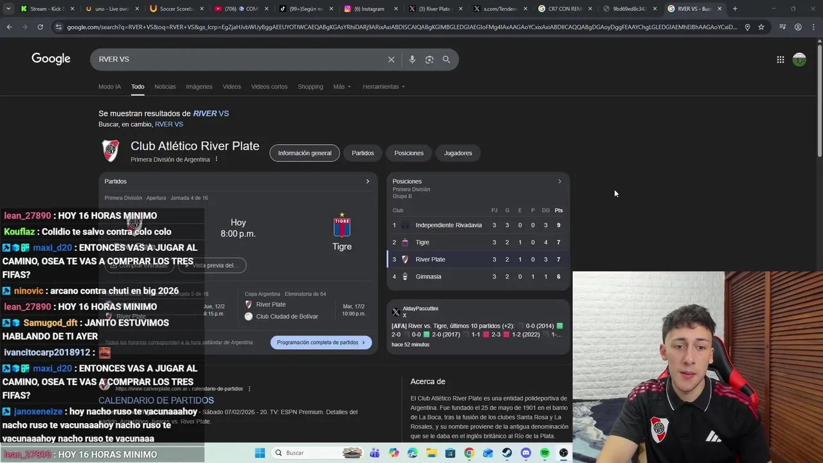Open site information icon in address bar
823x463 pixels.
point(59,27)
